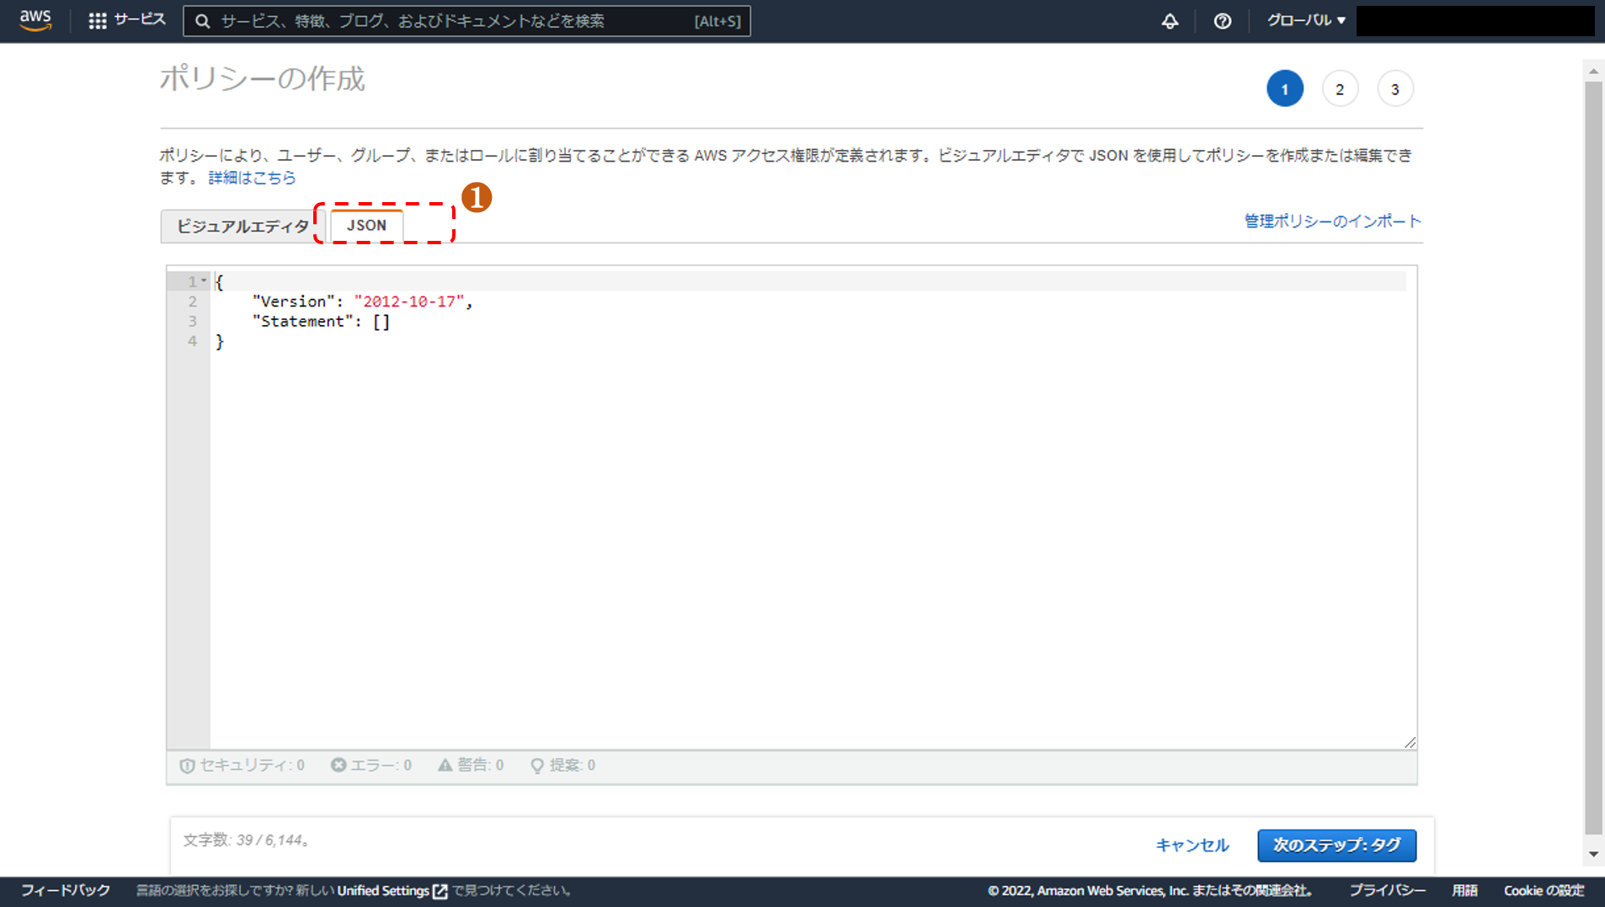The image size is (1605, 907).
Task: Click inside the AWS search field
Action: (455, 21)
